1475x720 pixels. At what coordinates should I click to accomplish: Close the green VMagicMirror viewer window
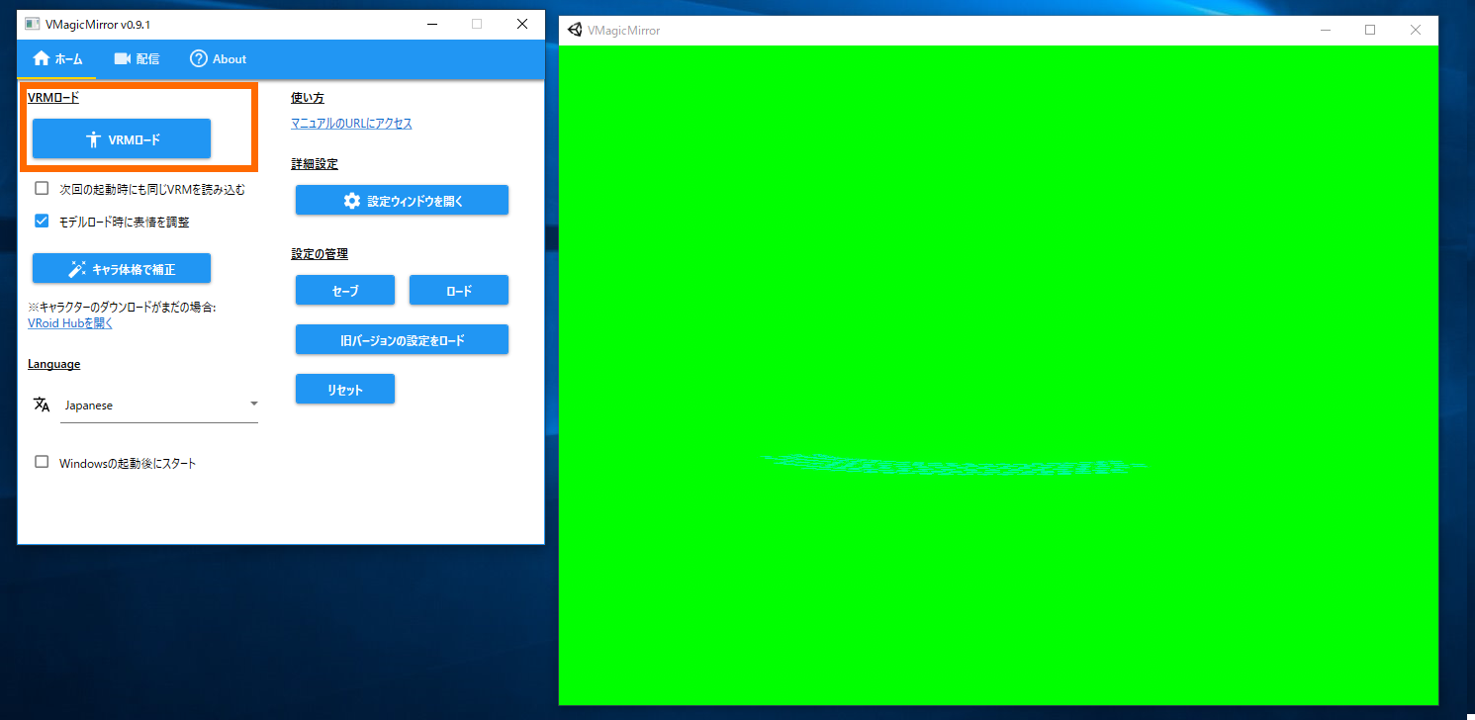[1416, 30]
